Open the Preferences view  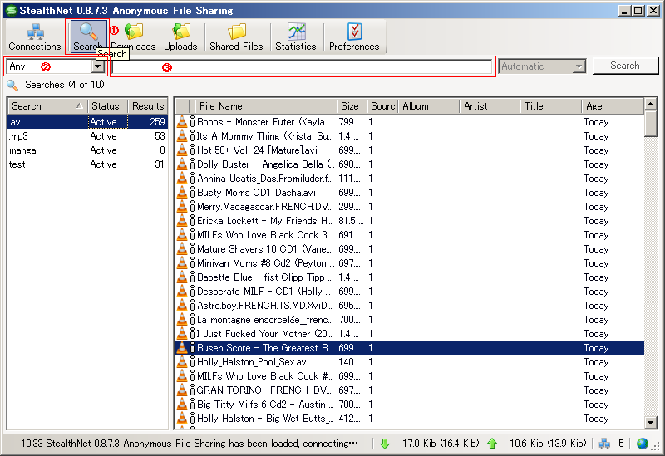tap(354, 37)
